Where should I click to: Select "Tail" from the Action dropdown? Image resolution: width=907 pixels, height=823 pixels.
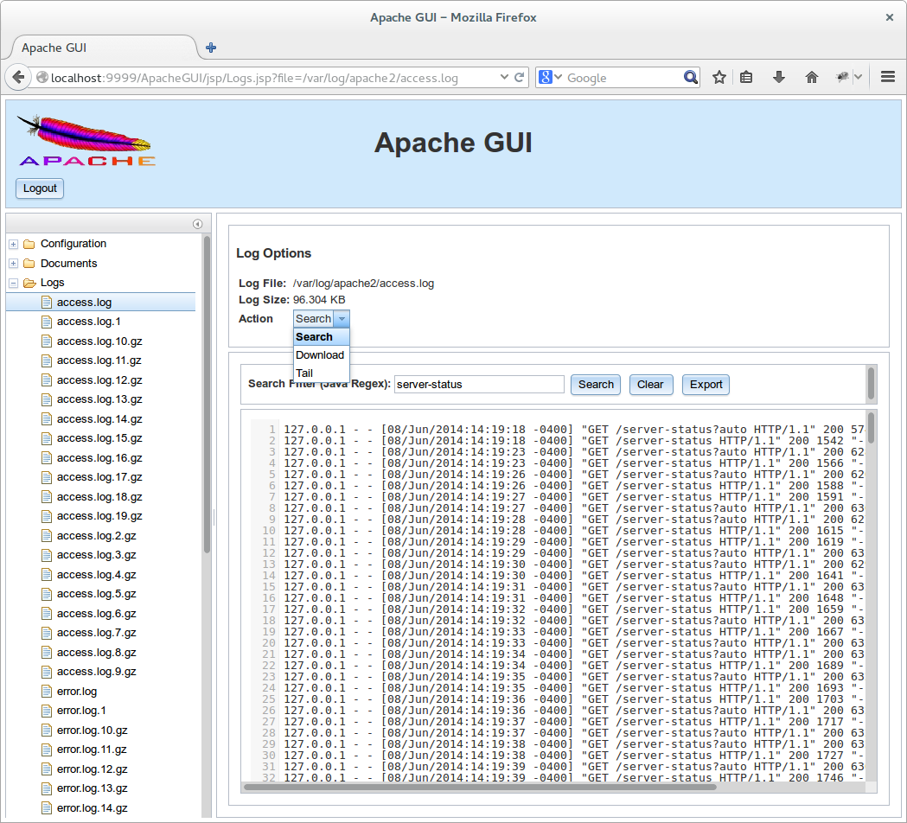click(304, 373)
